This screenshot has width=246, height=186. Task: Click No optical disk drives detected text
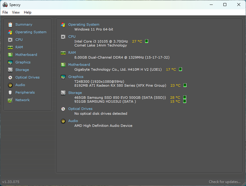point(101,114)
